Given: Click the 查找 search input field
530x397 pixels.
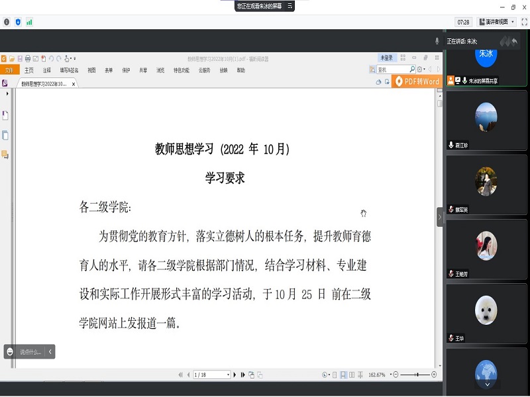Looking at the screenshot, I should 392,69.
